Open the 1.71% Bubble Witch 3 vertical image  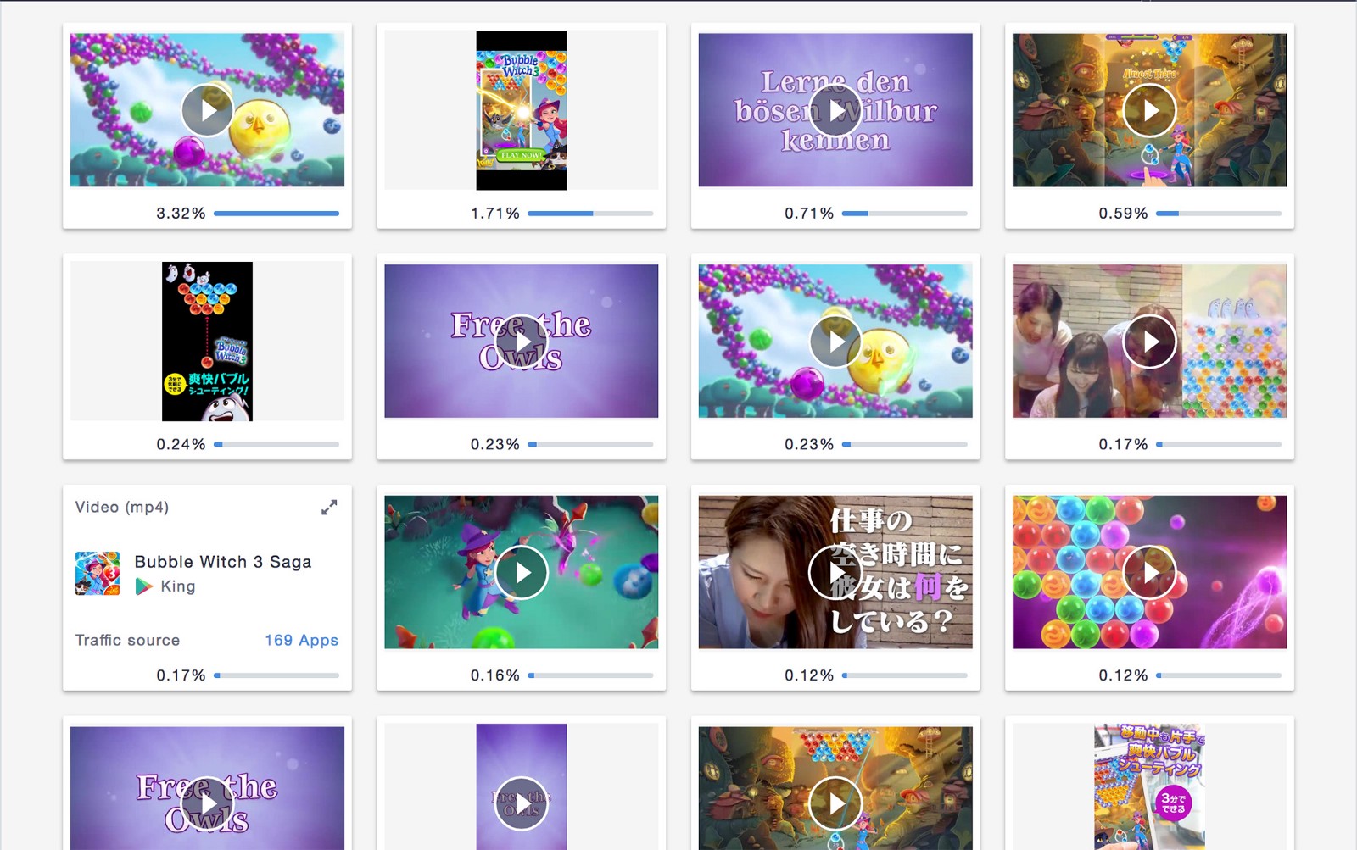[522, 110]
